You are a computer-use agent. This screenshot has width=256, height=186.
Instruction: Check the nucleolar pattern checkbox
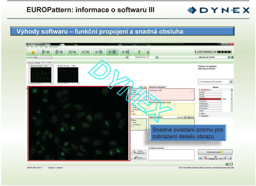pyautogui.click(x=232, y=97)
